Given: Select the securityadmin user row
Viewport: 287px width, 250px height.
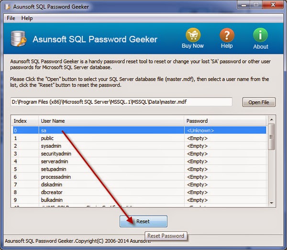Looking at the screenshot, I should [x=139, y=153].
